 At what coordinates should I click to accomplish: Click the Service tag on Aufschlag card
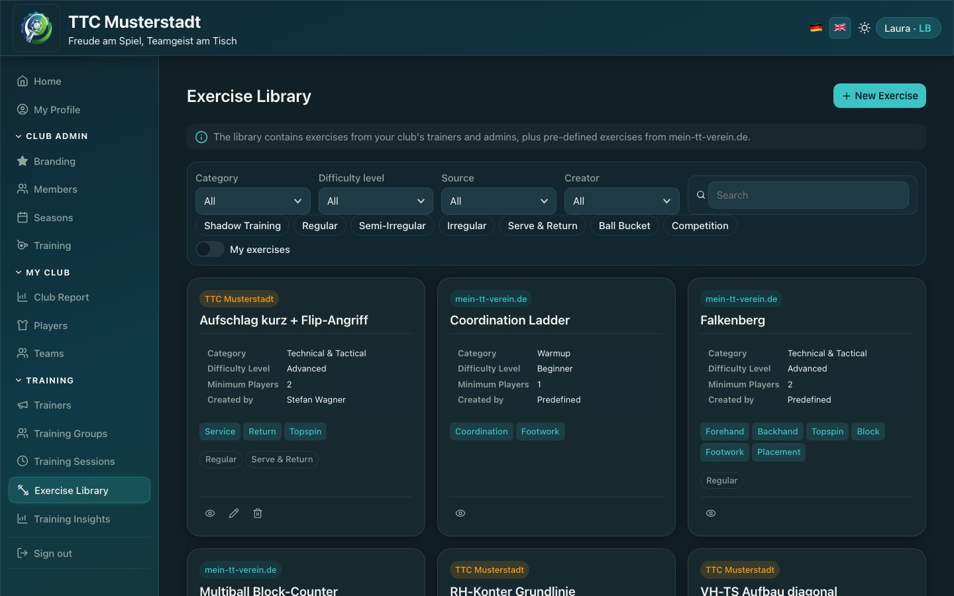220,432
